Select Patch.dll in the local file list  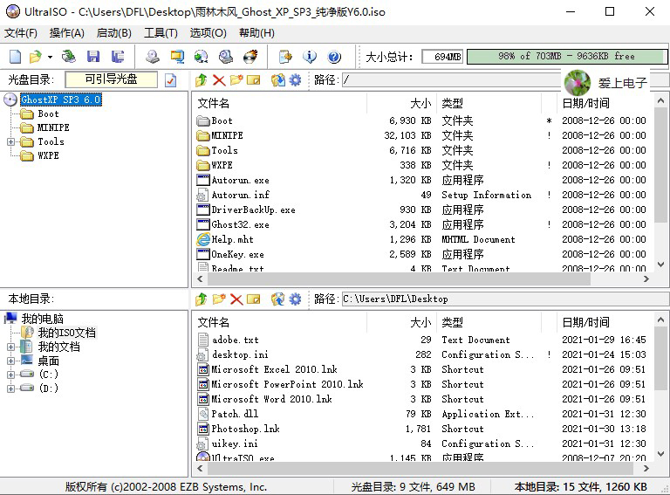pyautogui.click(x=235, y=414)
